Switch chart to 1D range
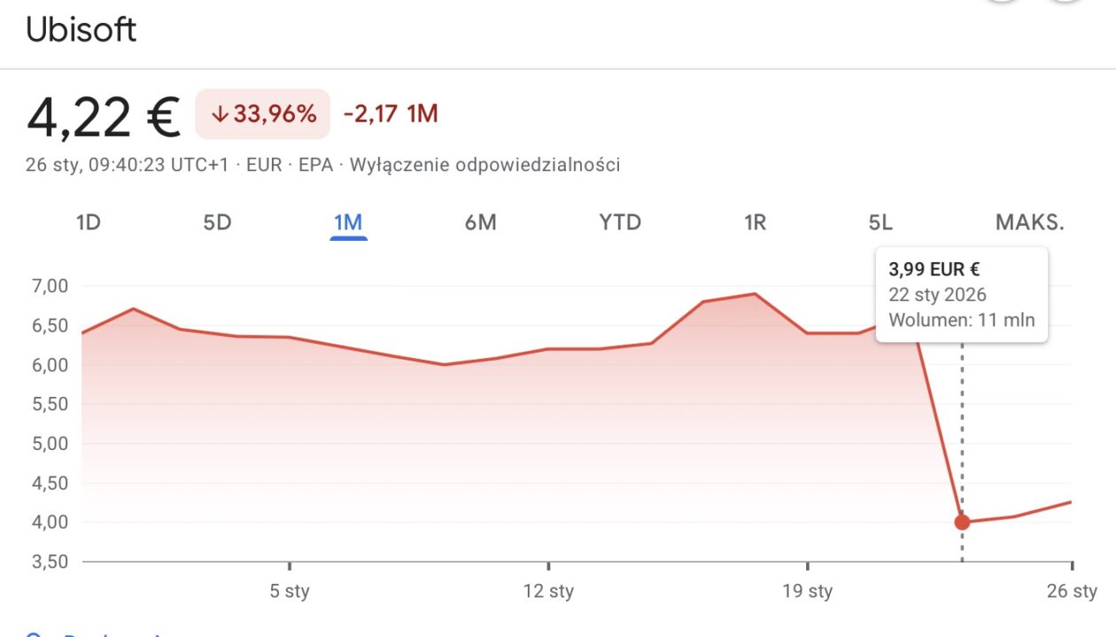 pos(89,222)
